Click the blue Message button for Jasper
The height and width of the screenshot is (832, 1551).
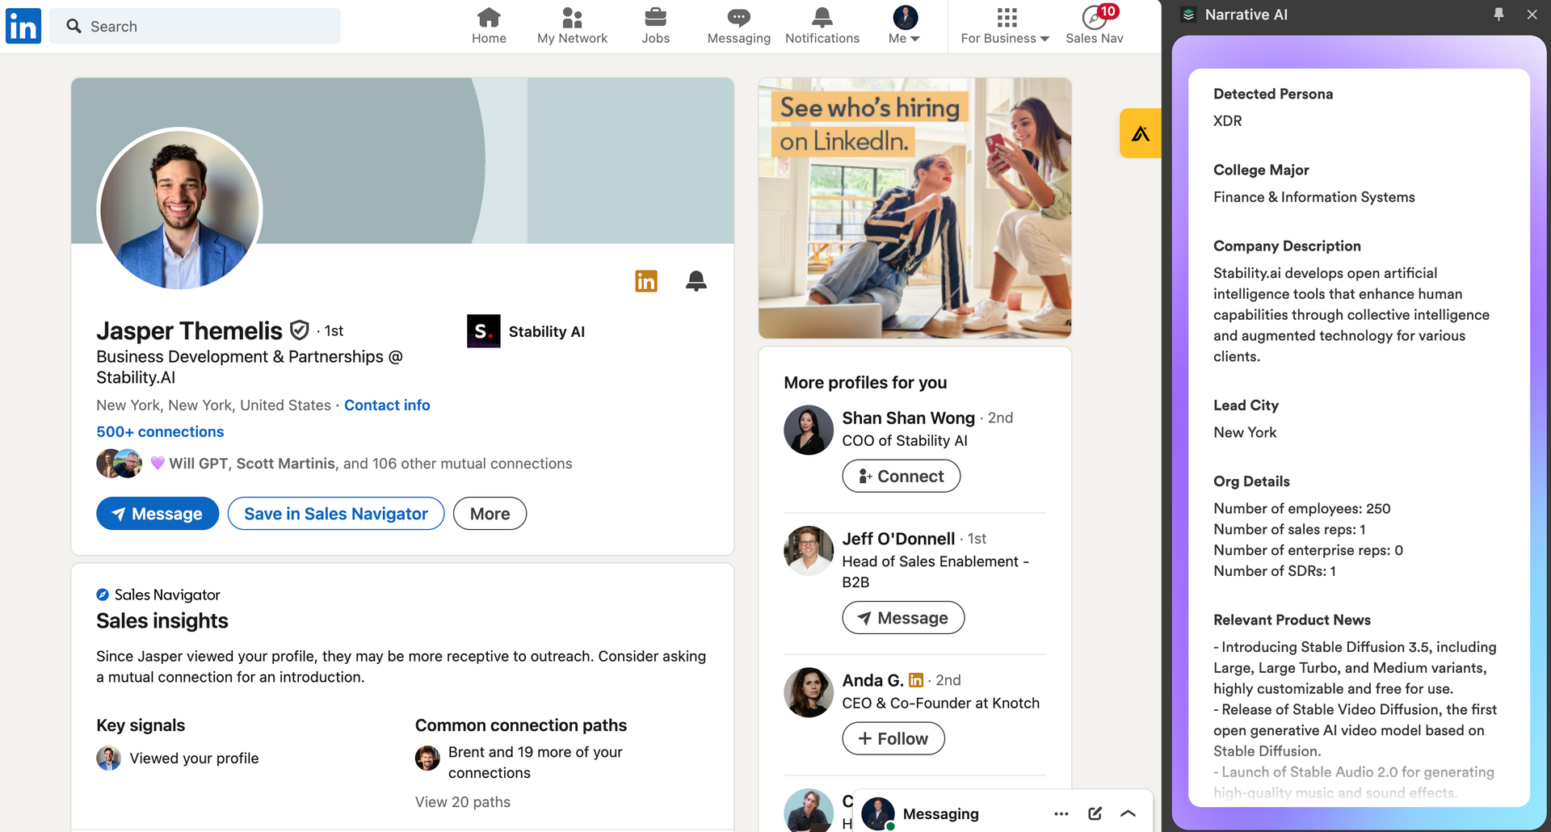pyautogui.click(x=158, y=514)
